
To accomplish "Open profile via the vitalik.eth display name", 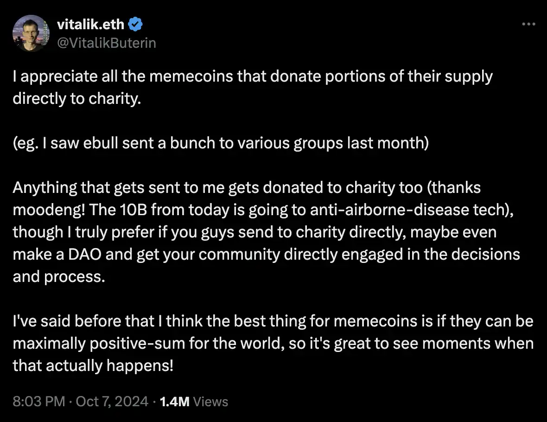I will (90, 25).
